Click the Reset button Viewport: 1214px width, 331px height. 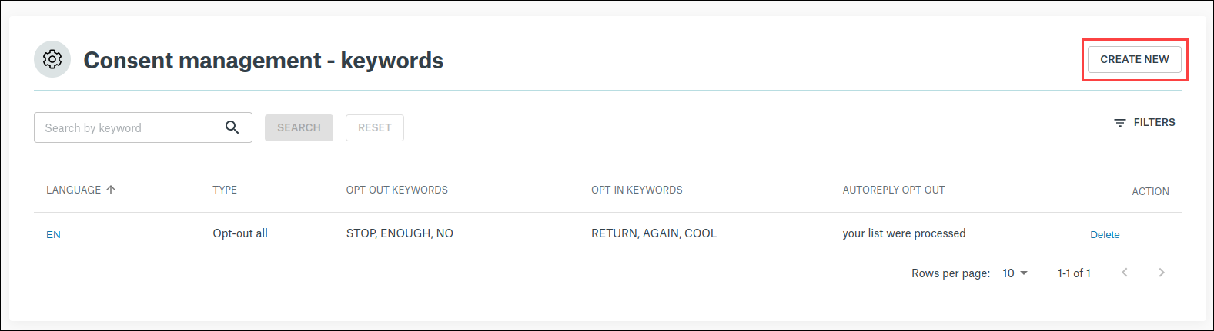click(x=375, y=127)
